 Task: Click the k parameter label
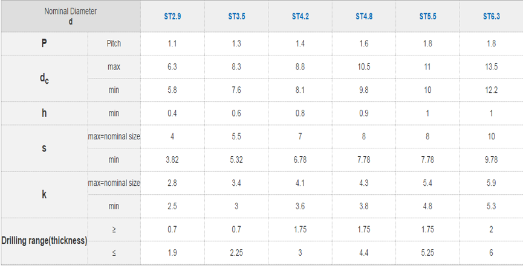(x=44, y=195)
